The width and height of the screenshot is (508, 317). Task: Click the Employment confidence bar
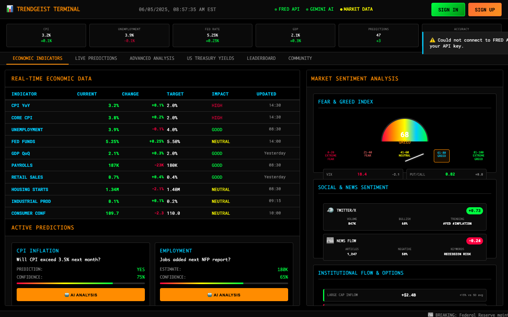[x=224, y=283]
